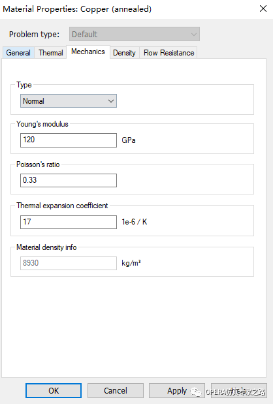273x404 pixels.
Task: Click the Material Properties title bar text
Action: (77, 9)
